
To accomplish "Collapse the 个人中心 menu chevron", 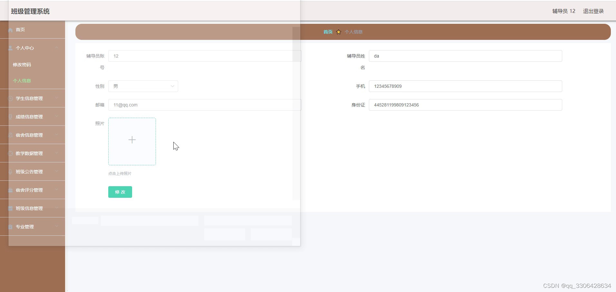I will [x=57, y=48].
